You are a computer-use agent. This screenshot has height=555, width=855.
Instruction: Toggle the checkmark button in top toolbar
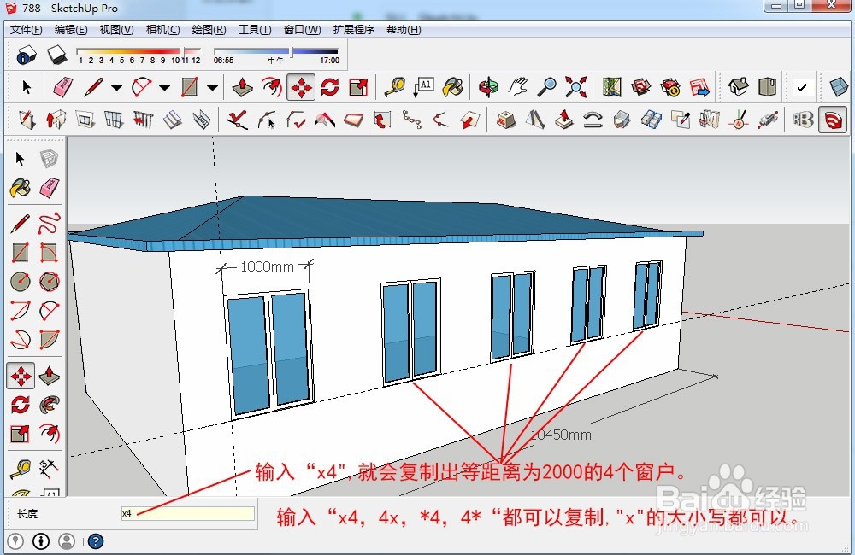[x=802, y=87]
